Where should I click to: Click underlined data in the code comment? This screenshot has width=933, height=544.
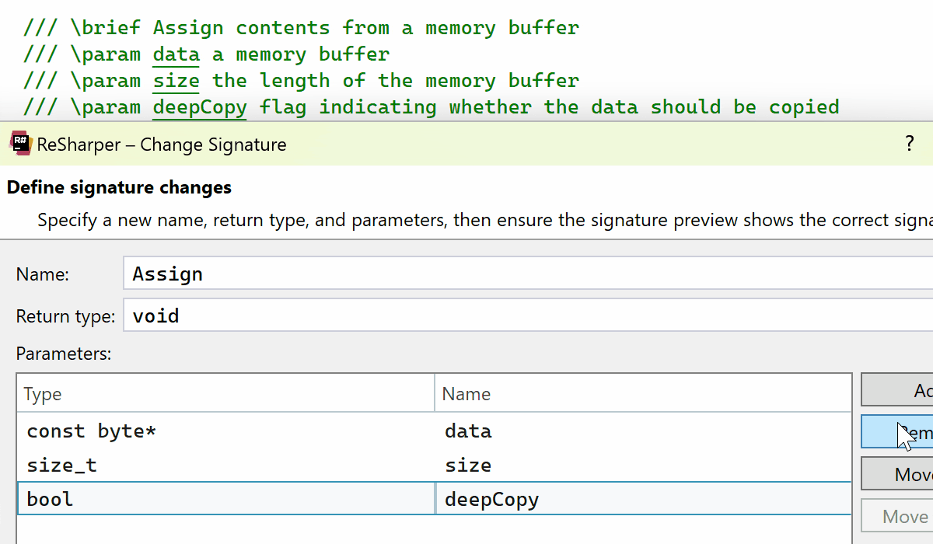(x=176, y=54)
